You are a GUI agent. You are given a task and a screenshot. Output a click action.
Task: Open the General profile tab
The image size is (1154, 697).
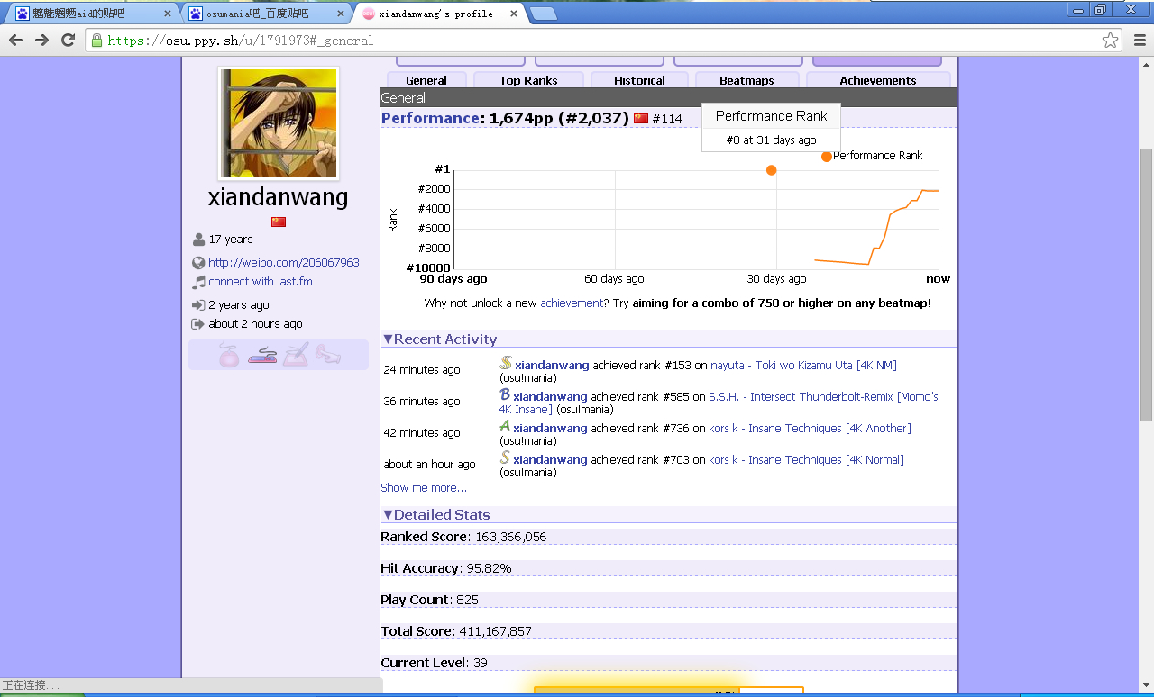[x=426, y=80]
